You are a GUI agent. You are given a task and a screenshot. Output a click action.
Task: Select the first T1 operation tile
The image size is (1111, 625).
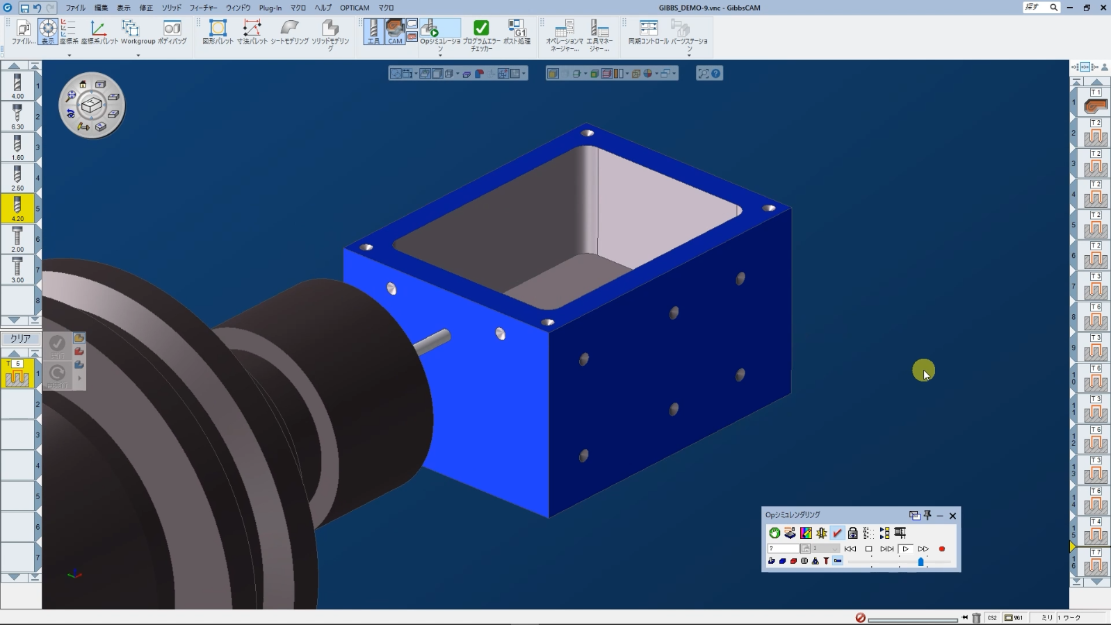(1096, 102)
